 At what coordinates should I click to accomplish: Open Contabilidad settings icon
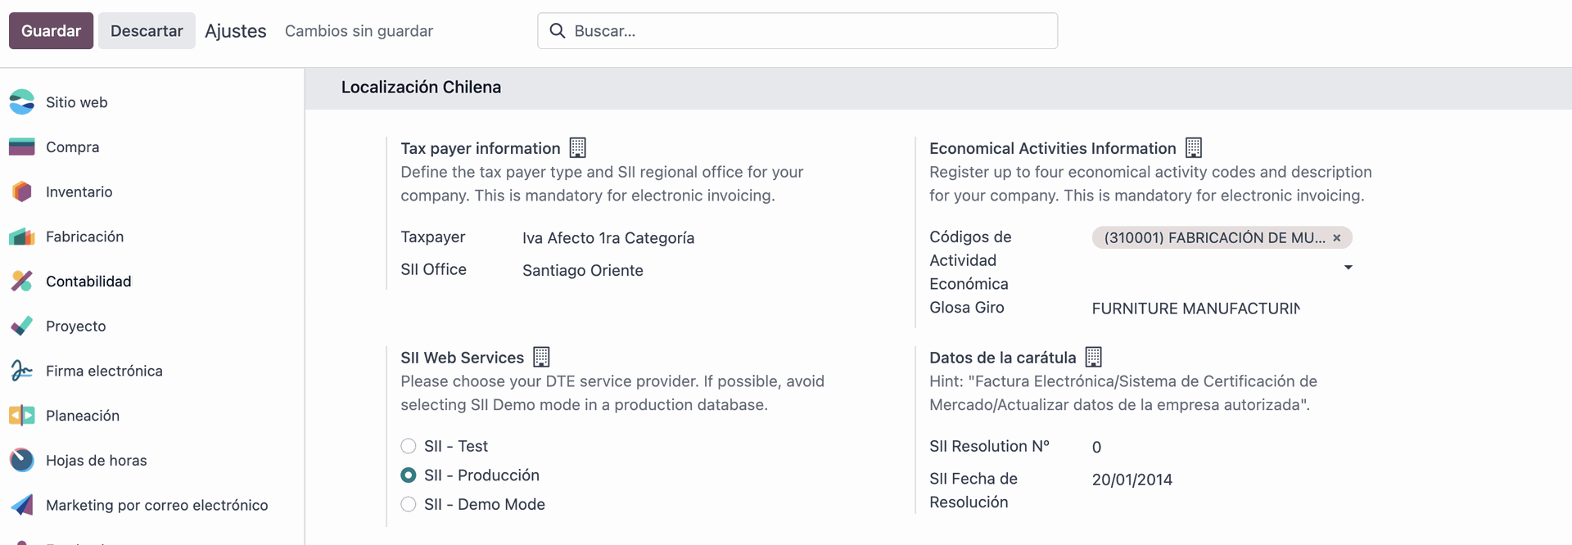click(x=22, y=282)
